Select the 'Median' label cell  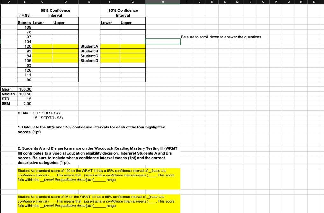(x=9, y=94)
